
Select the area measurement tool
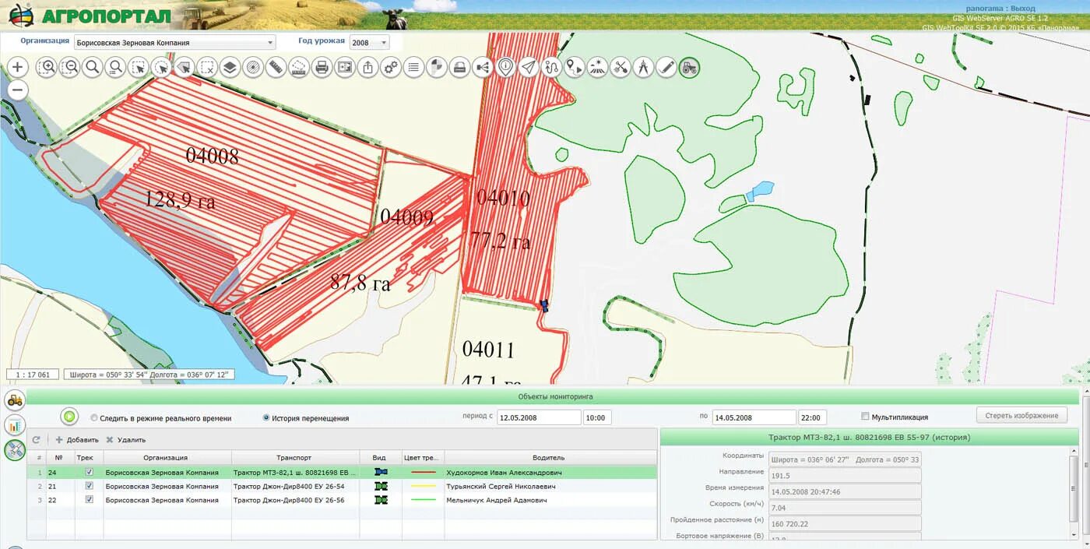click(299, 67)
